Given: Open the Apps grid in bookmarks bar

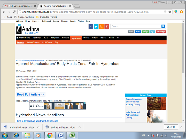Looking at the screenshot, I should point(7,17).
